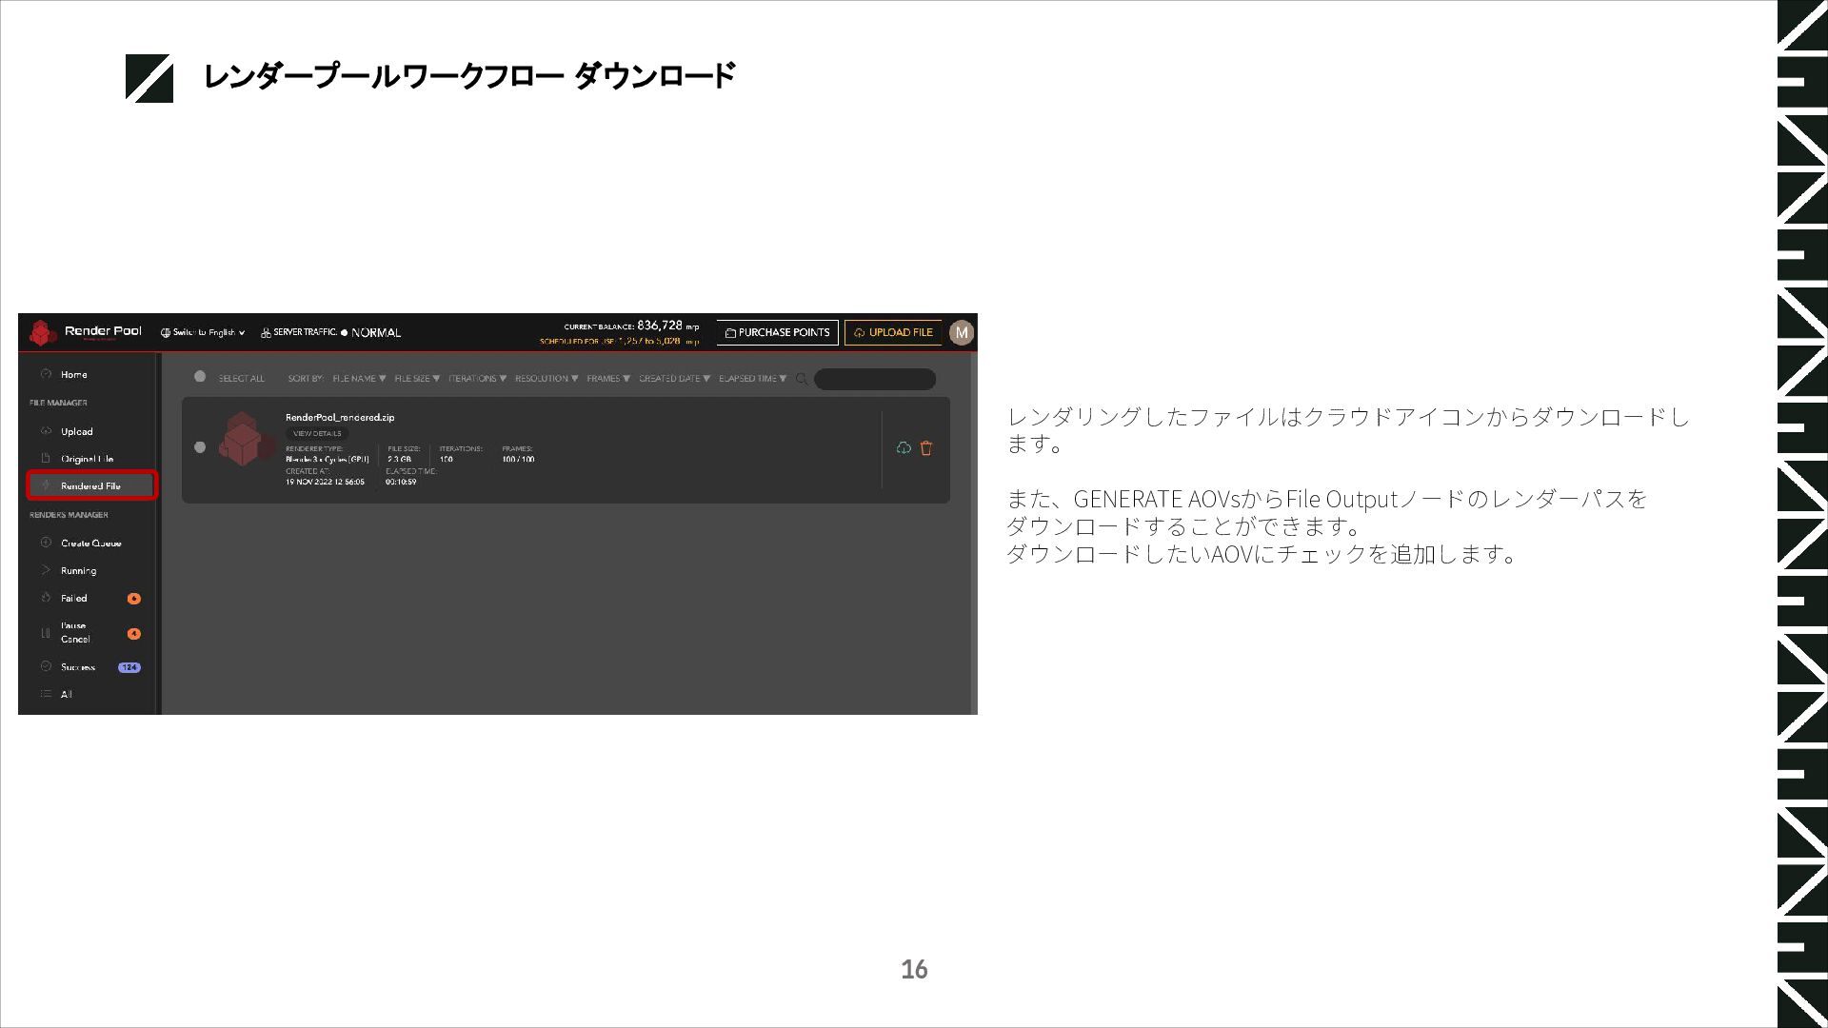Toggle the SELECT ALL radio button

pyautogui.click(x=200, y=377)
